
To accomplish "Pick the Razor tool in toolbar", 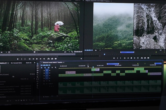I will (x=37, y=77).
